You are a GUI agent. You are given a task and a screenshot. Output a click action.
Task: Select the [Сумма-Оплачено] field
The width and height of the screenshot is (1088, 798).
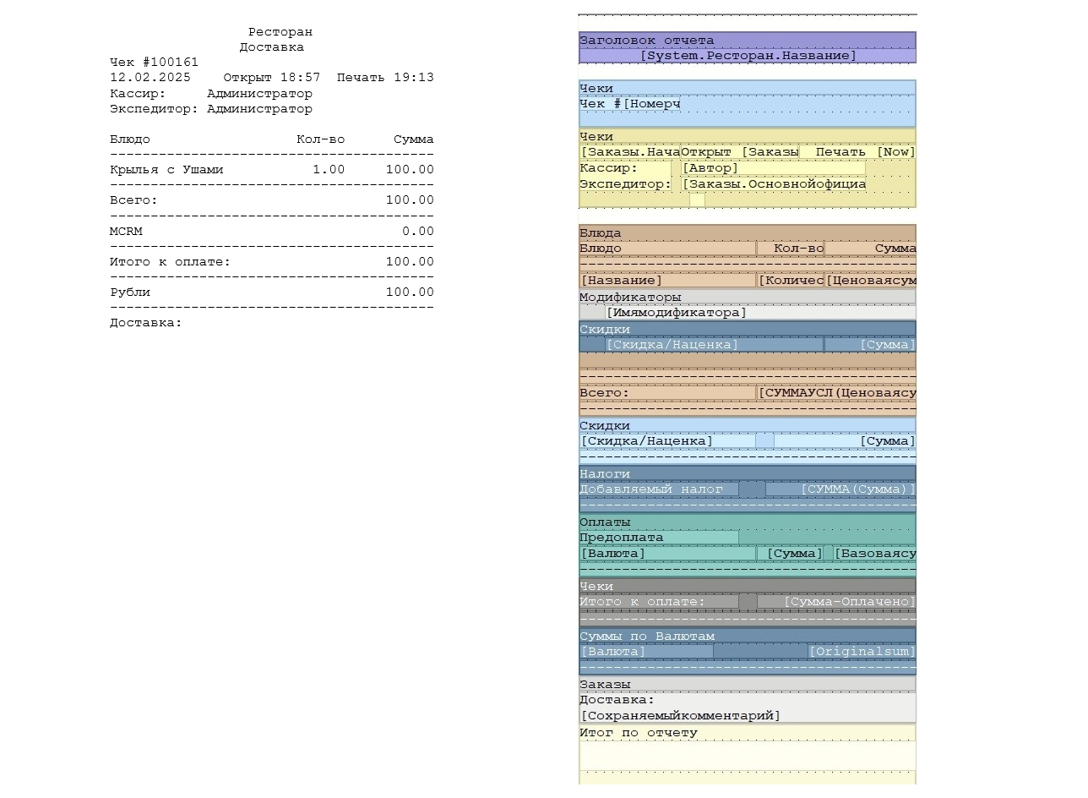tap(836, 602)
